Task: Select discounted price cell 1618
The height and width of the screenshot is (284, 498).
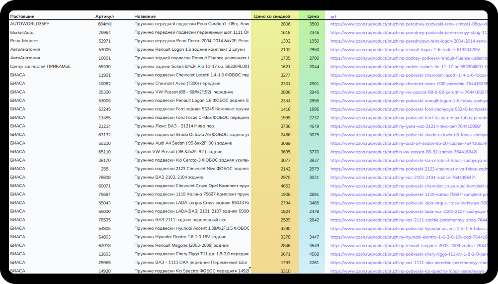Action: (285, 33)
